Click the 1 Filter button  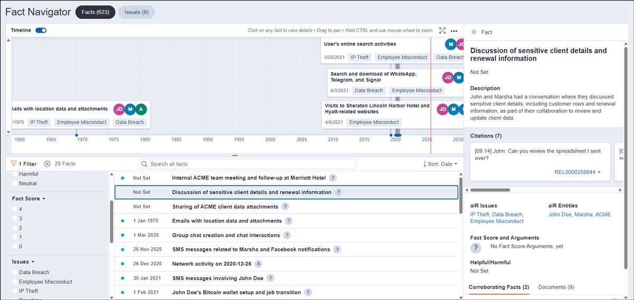[x=24, y=164]
